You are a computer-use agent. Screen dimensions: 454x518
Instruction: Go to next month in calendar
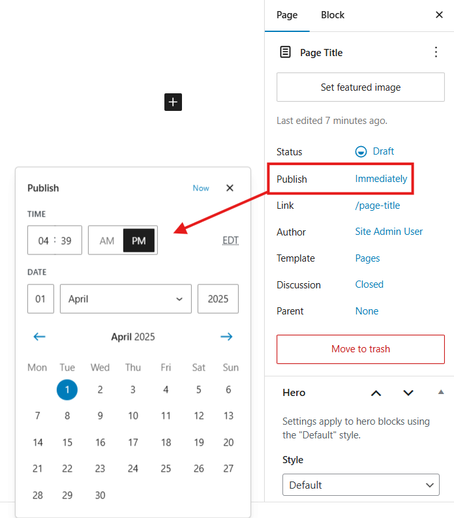click(226, 337)
